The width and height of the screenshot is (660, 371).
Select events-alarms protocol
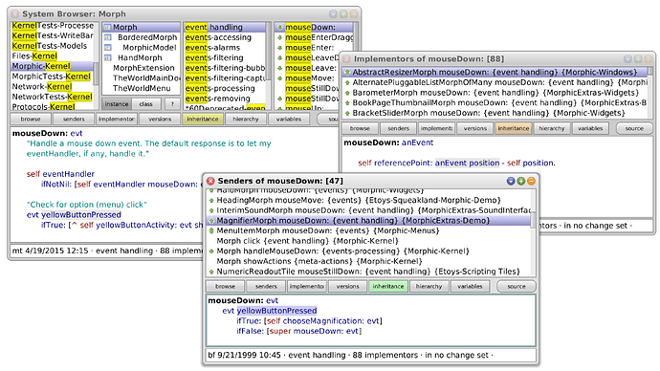pyautogui.click(x=225, y=48)
